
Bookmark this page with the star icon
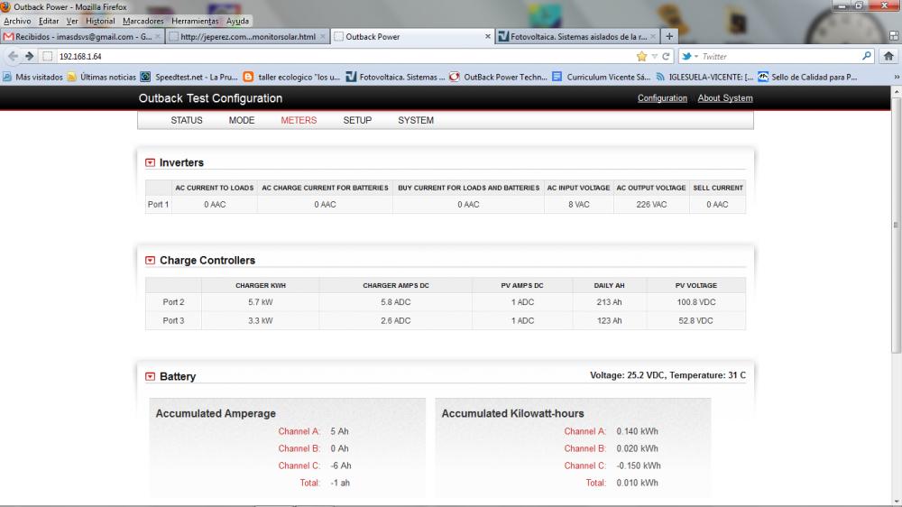coord(642,57)
